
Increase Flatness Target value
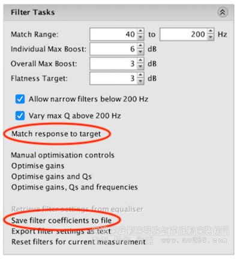point(140,76)
